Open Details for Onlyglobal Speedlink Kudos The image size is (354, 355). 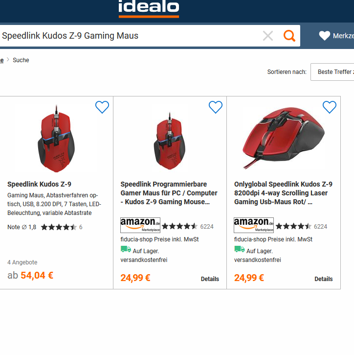(323, 279)
